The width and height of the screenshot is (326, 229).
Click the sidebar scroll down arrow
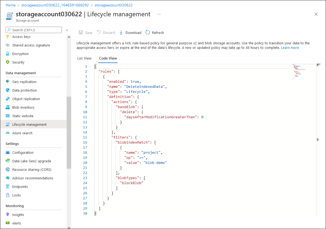[69, 227]
